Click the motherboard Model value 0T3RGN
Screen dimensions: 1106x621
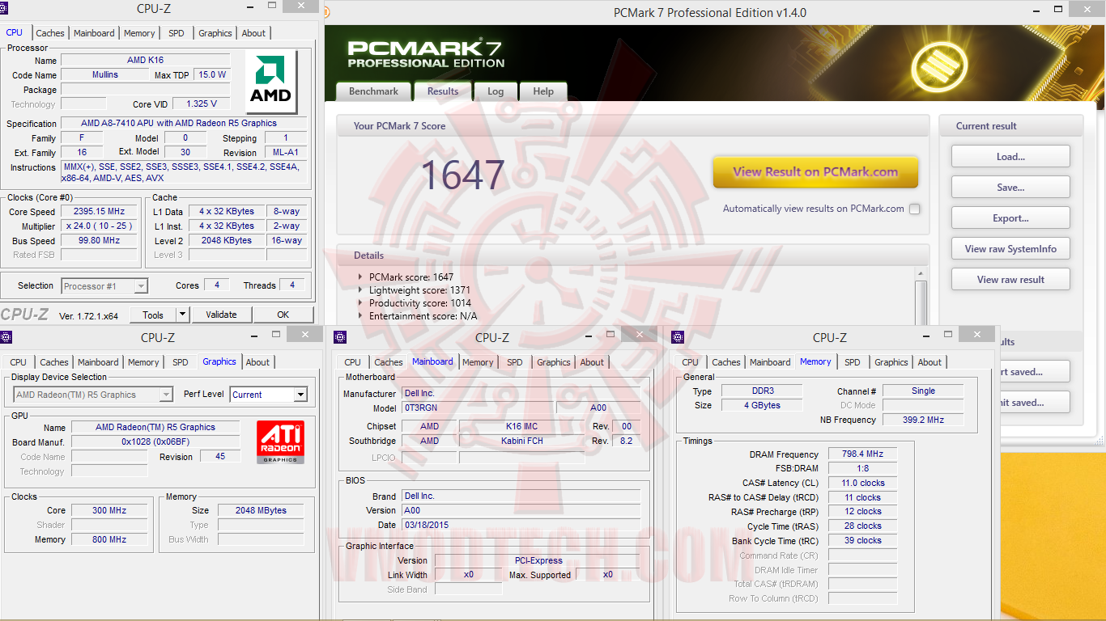[478, 408]
